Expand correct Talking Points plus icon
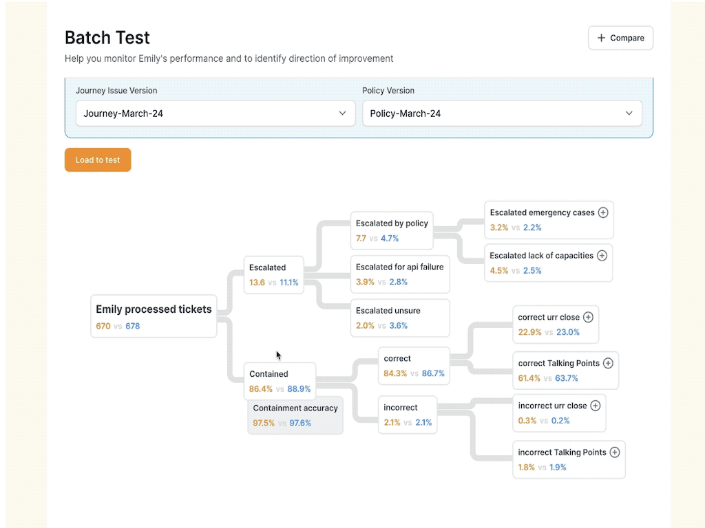The height and width of the screenshot is (528, 705). 608,363
